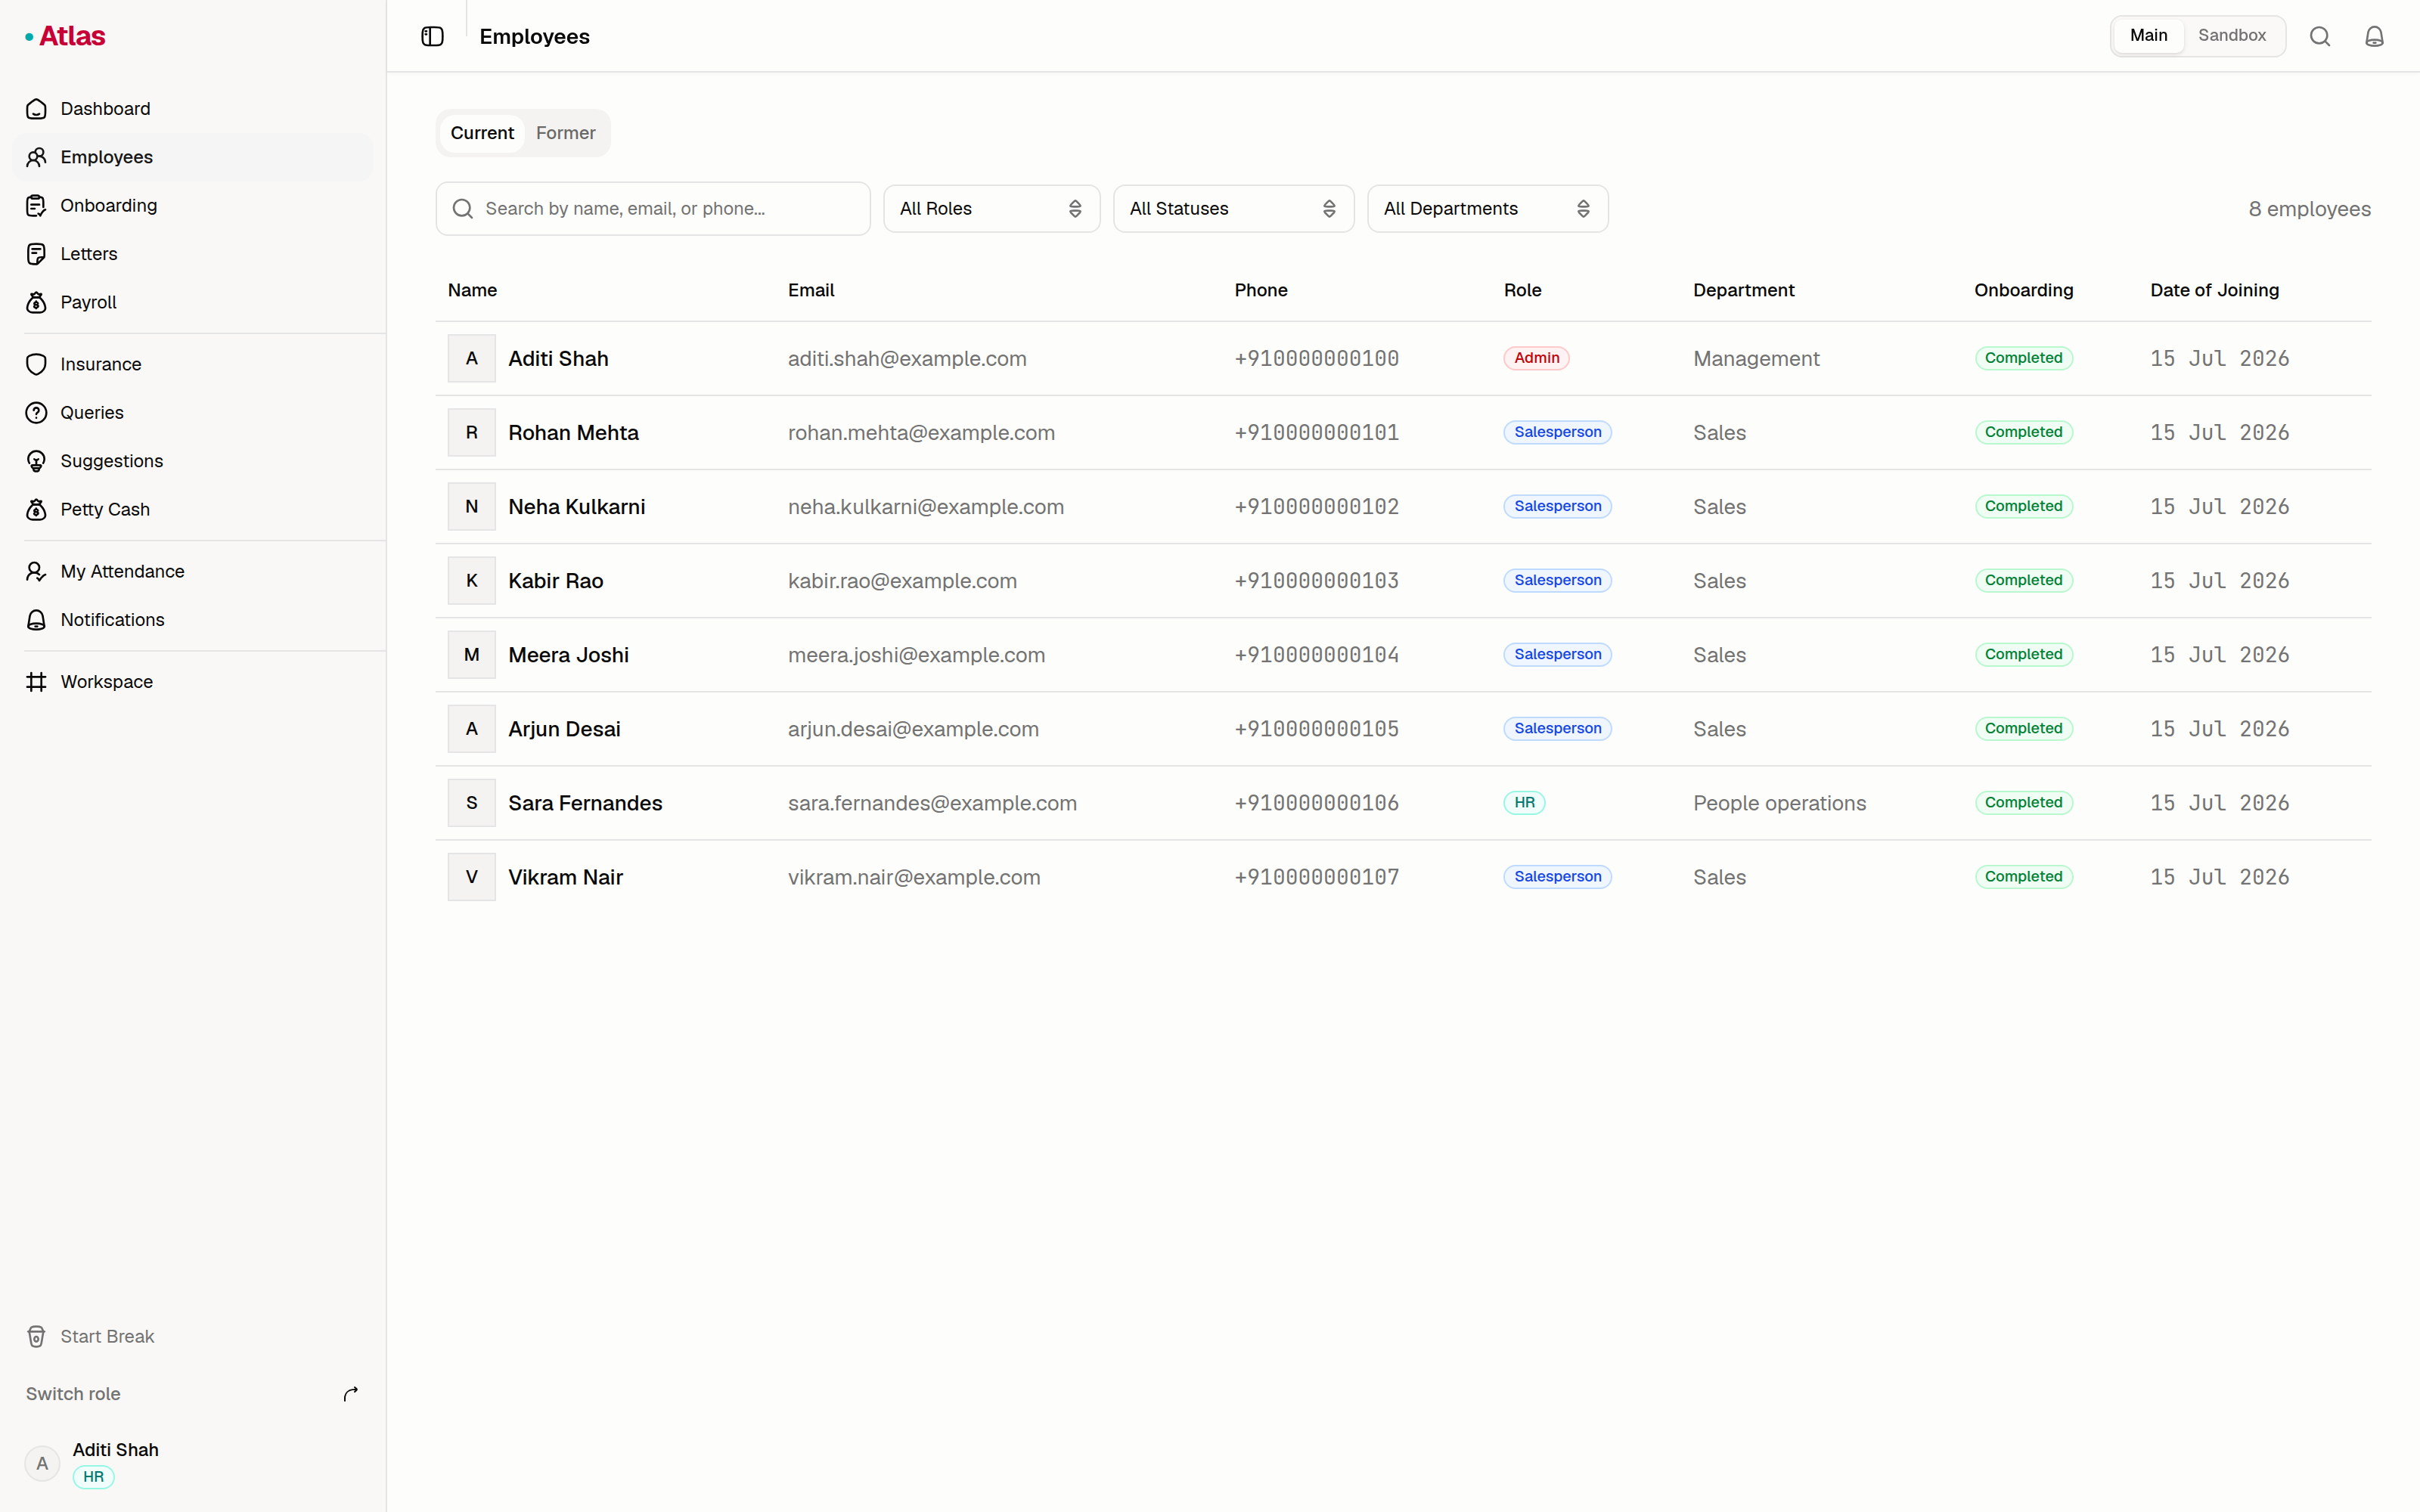Switch to the Main environment
This screenshot has height=1512, width=2420.
point(2148,36)
